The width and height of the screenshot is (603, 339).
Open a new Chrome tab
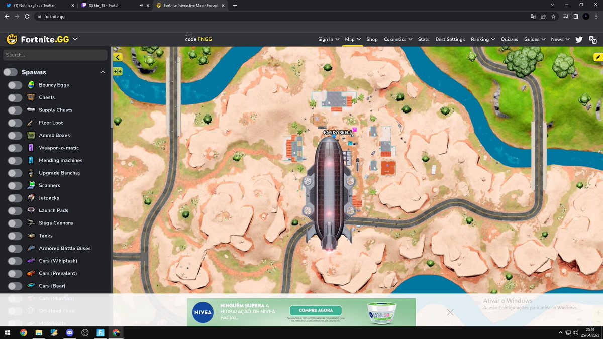(235, 5)
